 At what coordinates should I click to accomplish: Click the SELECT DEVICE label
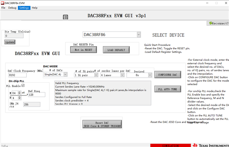click(x=168, y=35)
